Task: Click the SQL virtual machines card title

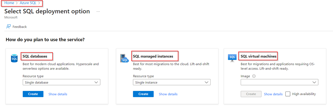Action: [x=258, y=56]
